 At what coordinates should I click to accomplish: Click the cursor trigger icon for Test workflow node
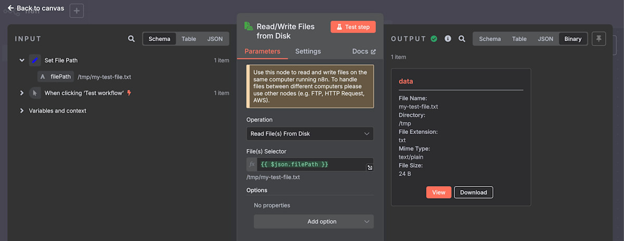[35, 93]
